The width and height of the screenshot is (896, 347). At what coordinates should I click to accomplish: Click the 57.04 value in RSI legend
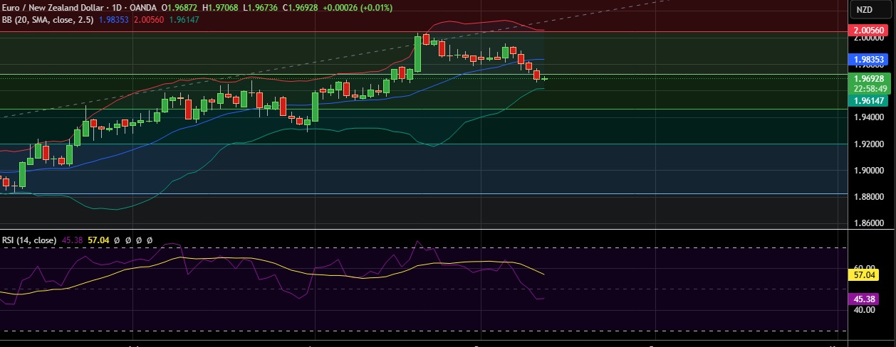pos(98,240)
